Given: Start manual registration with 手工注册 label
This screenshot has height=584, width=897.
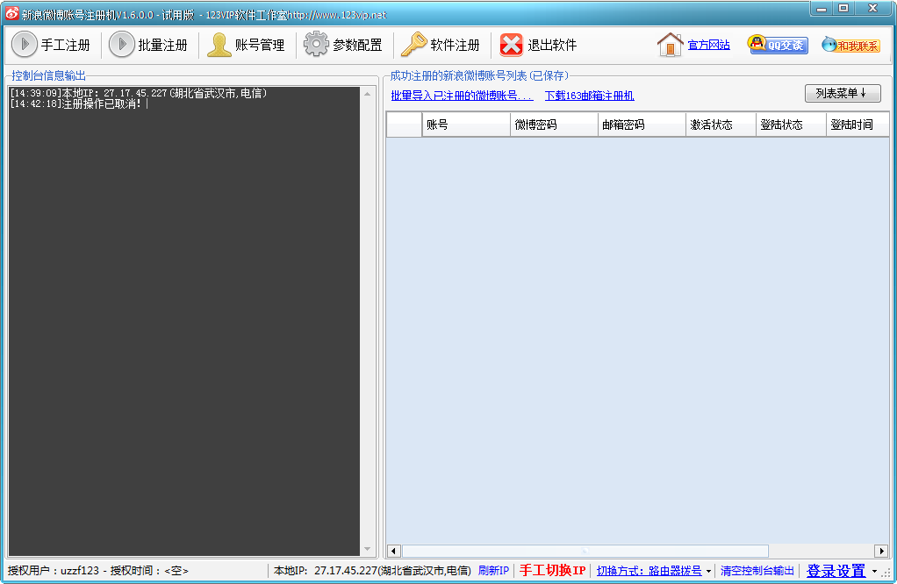Looking at the screenshot, I should coord(66,45).
